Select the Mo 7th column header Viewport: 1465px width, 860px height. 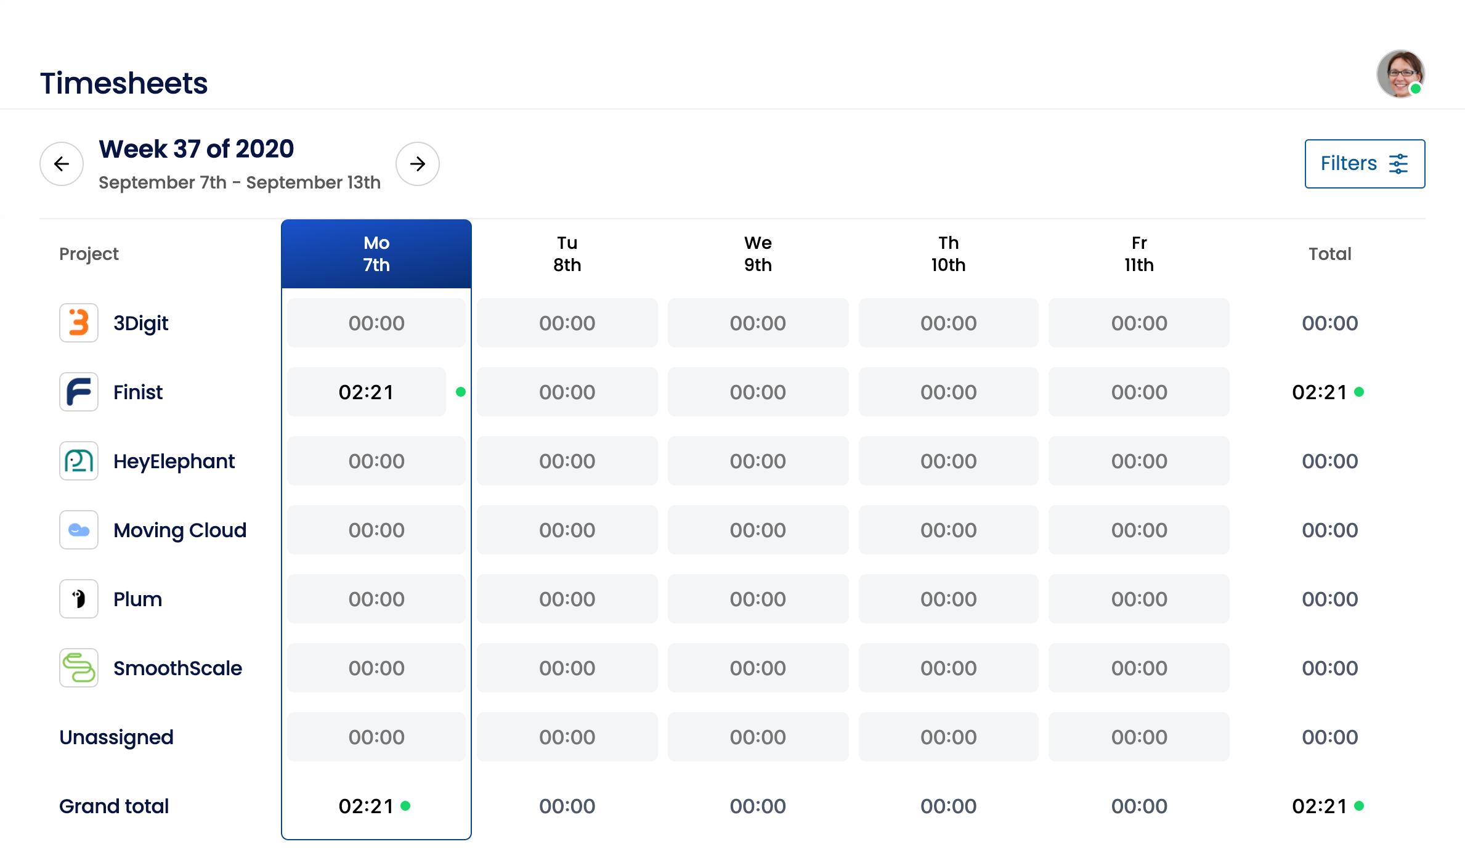tap(376, 254)
